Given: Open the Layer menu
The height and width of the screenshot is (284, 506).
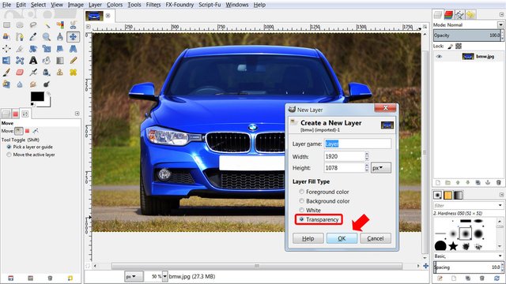Looking at the screenshot, I should (x=95, y=5).
